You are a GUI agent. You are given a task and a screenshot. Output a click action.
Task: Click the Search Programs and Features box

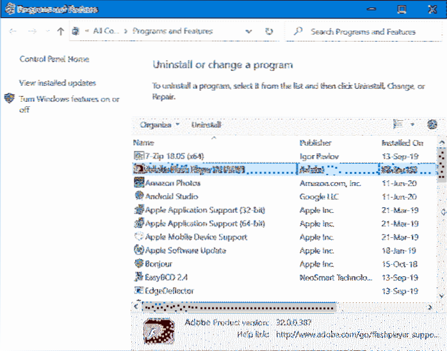pos(365,31)
